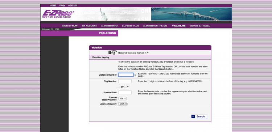
Task: Click the '— OR —' separator text
Action: pyautogui.click(x=123, y=87)
